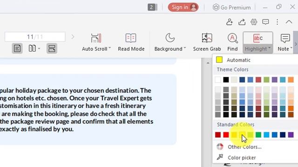298x167 pixels.
Task: Select navy standard color swatch
Action: tap(283, 135)
